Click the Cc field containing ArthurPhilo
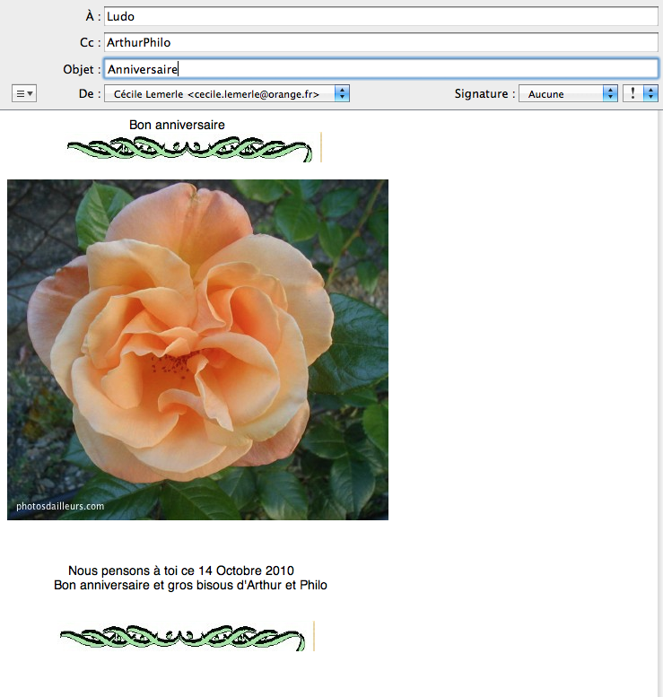Viewport: 663px width, 697px height. click(x=381, y=42)
